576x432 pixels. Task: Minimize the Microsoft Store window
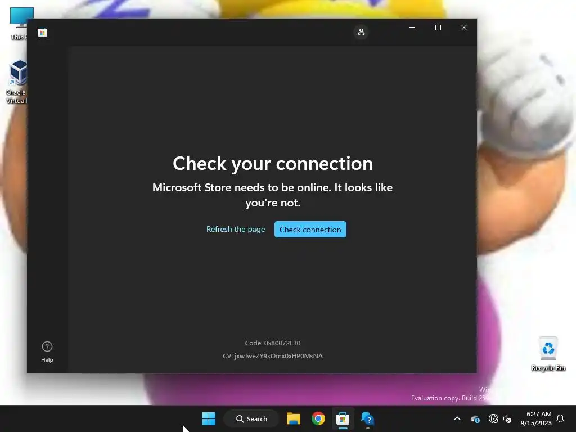(x=412, y=28)
